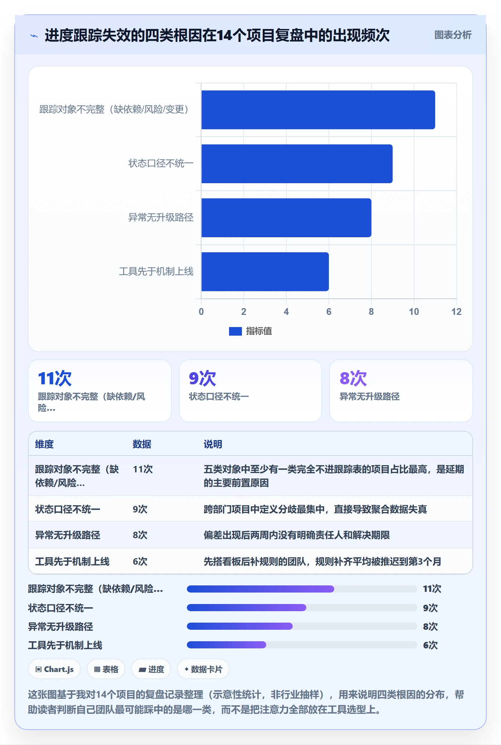
Task: Click the grid icon in 表格 tag
Action: [x=97, y=669]
